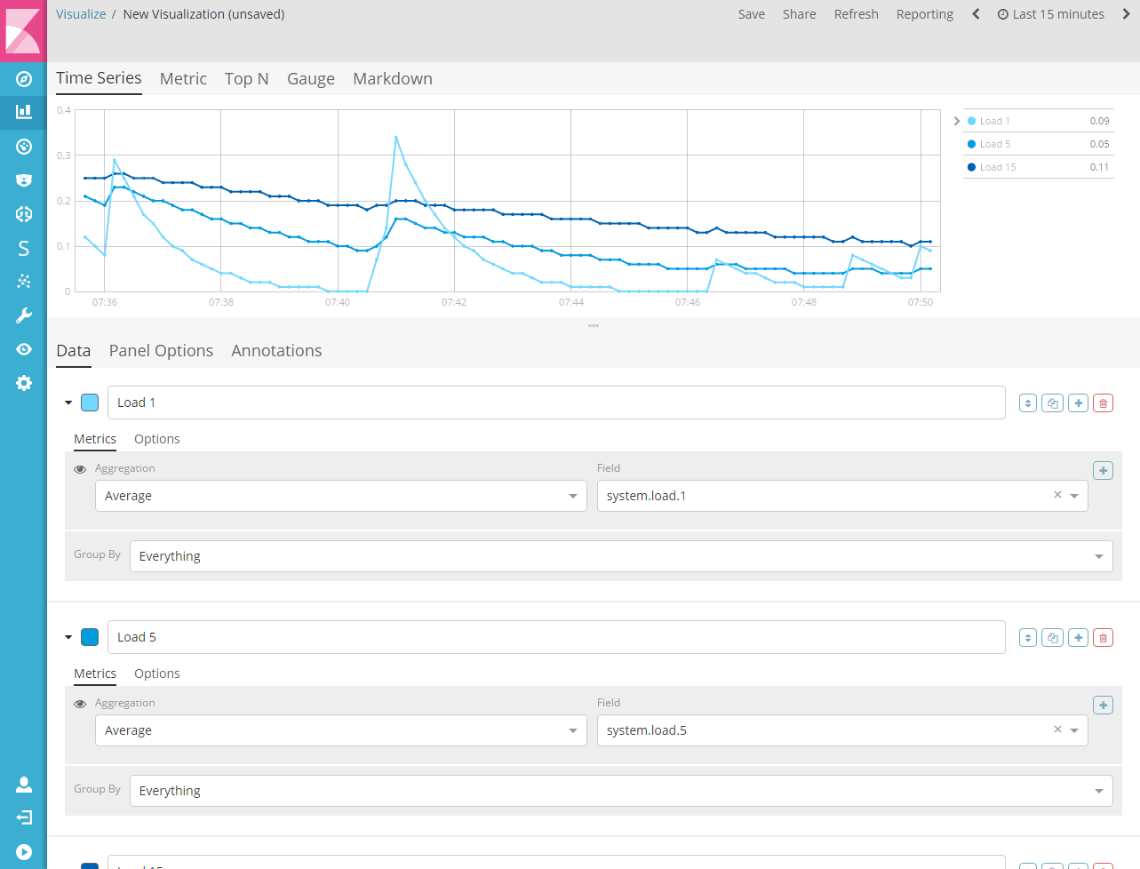Switch to the Metric visualization tab

[183, 78]
